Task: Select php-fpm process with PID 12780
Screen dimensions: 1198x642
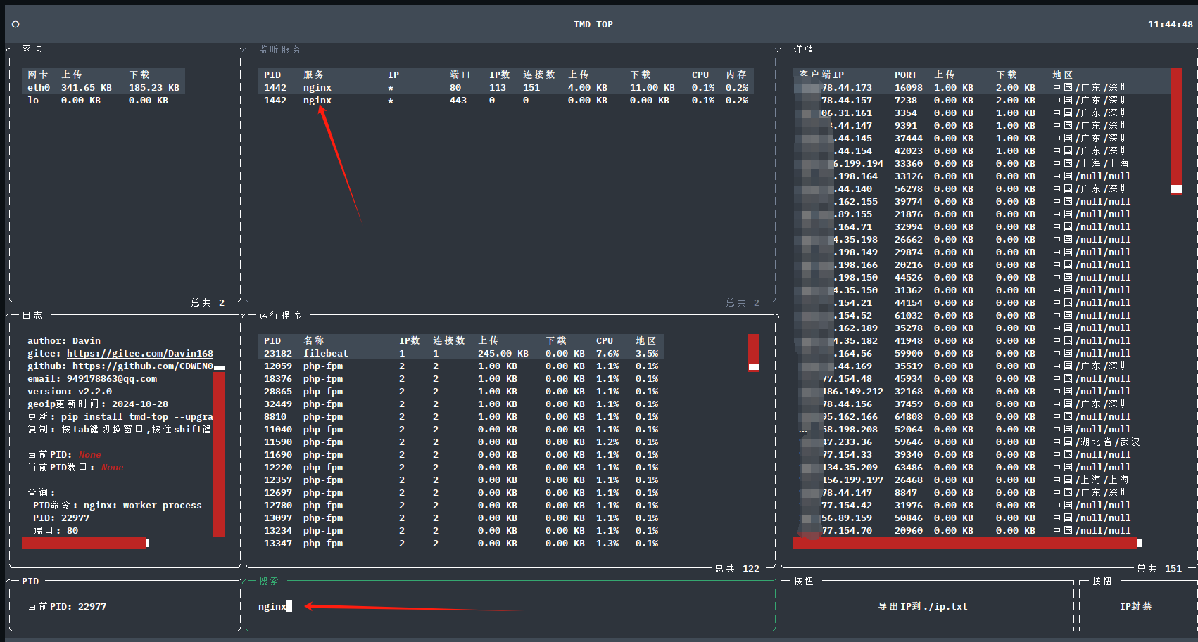Action: click(x=461, y=506)
